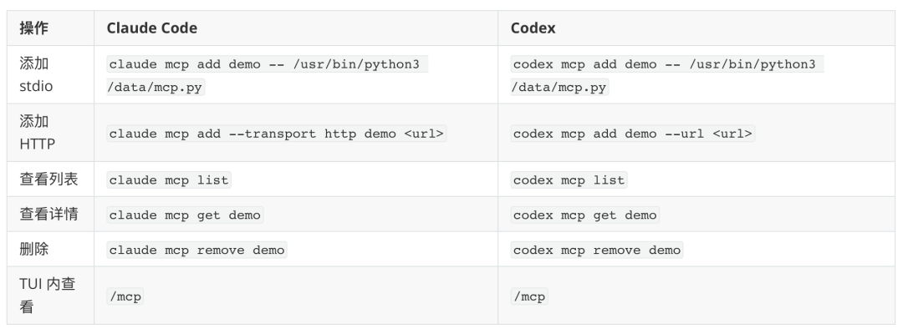
Task: Click codex mcp add demo --url command
Action: click(632, 134)
